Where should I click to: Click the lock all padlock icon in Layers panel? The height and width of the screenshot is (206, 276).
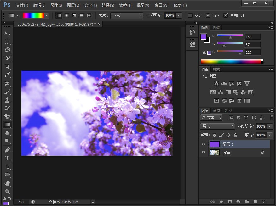click(x=236, y=135)
